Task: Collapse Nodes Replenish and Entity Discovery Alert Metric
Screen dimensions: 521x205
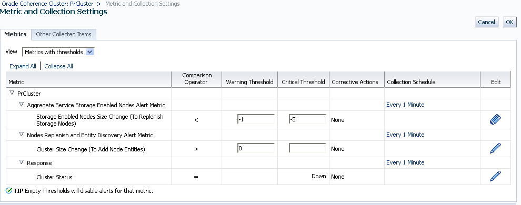Action: 21,135
